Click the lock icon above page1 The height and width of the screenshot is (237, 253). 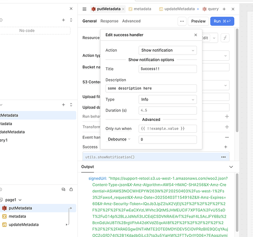[71, 189]
